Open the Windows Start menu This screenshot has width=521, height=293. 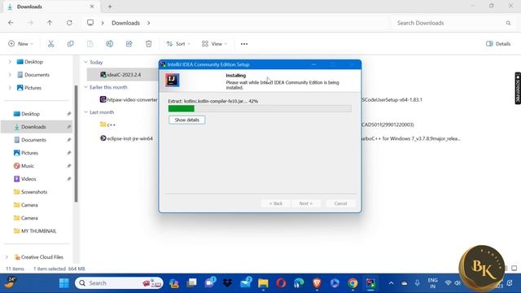(x=63, y=283)
